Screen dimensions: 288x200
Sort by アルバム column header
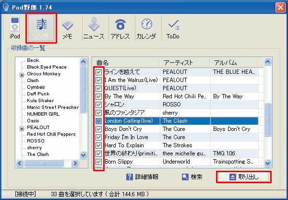click(234, 63)
